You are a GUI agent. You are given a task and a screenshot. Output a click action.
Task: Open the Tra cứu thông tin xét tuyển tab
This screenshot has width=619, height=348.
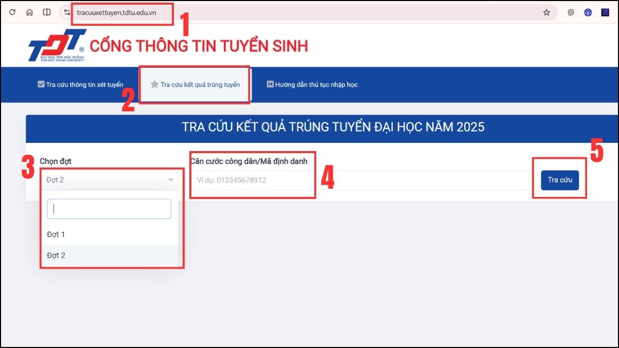tap(80, 85)
